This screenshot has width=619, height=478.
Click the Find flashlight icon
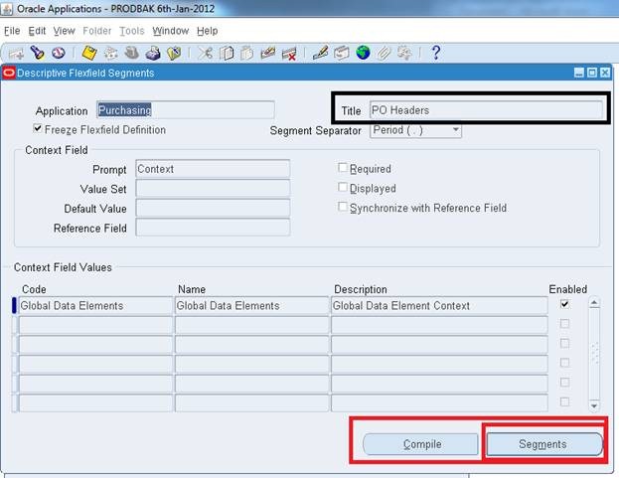pos(38,53)
